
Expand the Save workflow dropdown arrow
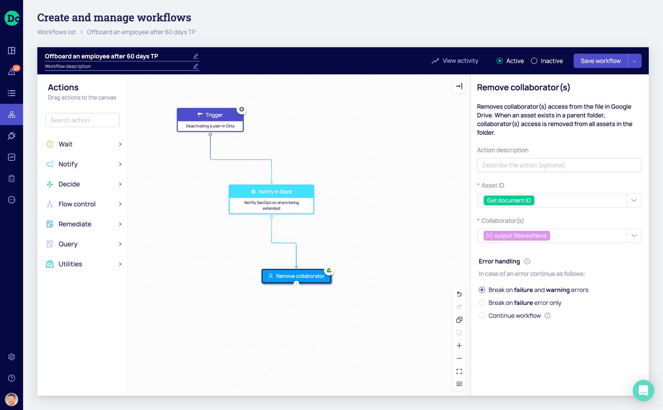(635, 61)
